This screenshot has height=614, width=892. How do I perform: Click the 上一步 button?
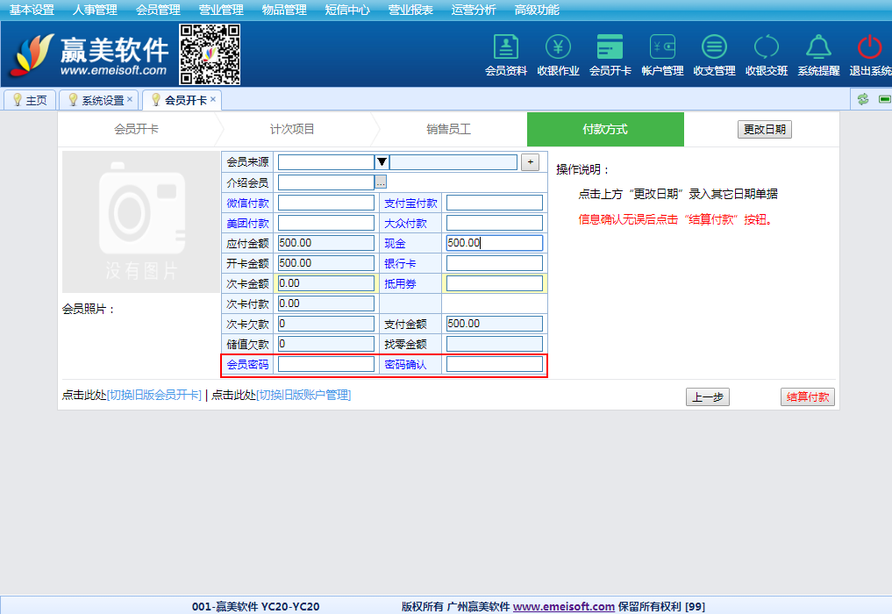pyautogui.click(x=707, y=397)
